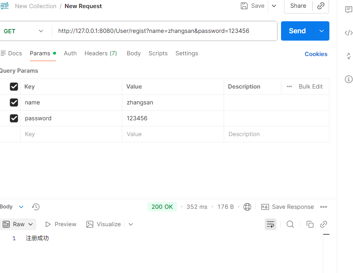
Task: Open the Settings tab
Action: click(187, 53)
